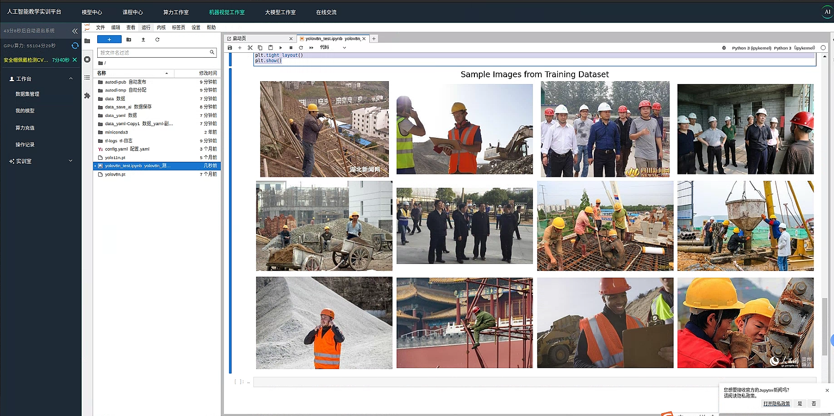
Task: Save the notebook with the floppy disk icon
Action: 230,48
